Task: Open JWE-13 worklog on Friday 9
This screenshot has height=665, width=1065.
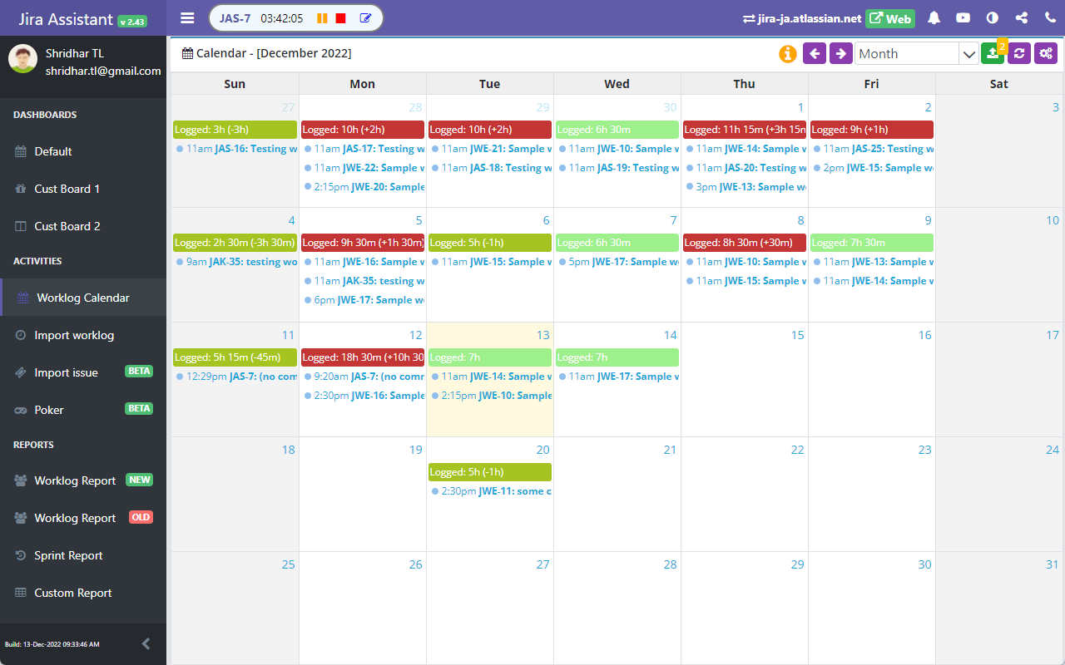Action: pyautogui.click(x=873, y=262)
